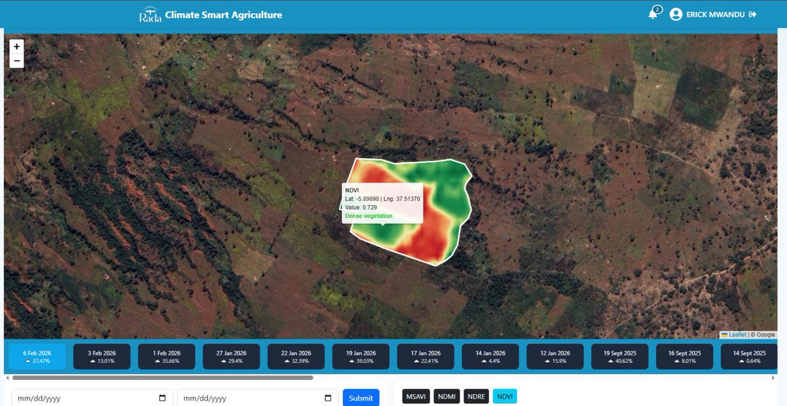Select the 12 Jan 2026 date card
The height and width of the screenshot is (406, 787).
tap(556, 357)
